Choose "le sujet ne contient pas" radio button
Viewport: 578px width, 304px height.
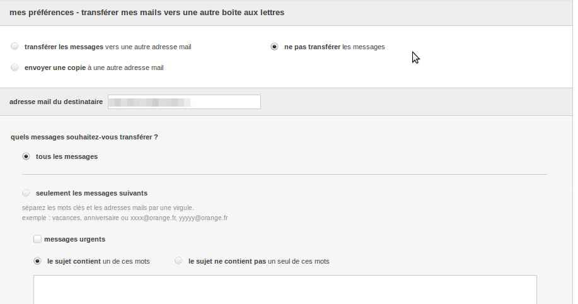(178, 261)
